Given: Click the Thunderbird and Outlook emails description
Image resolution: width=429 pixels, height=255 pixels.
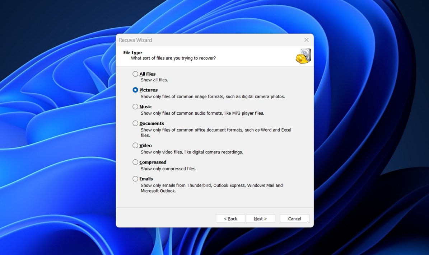Looking at the screenshot, I should 211,188.
